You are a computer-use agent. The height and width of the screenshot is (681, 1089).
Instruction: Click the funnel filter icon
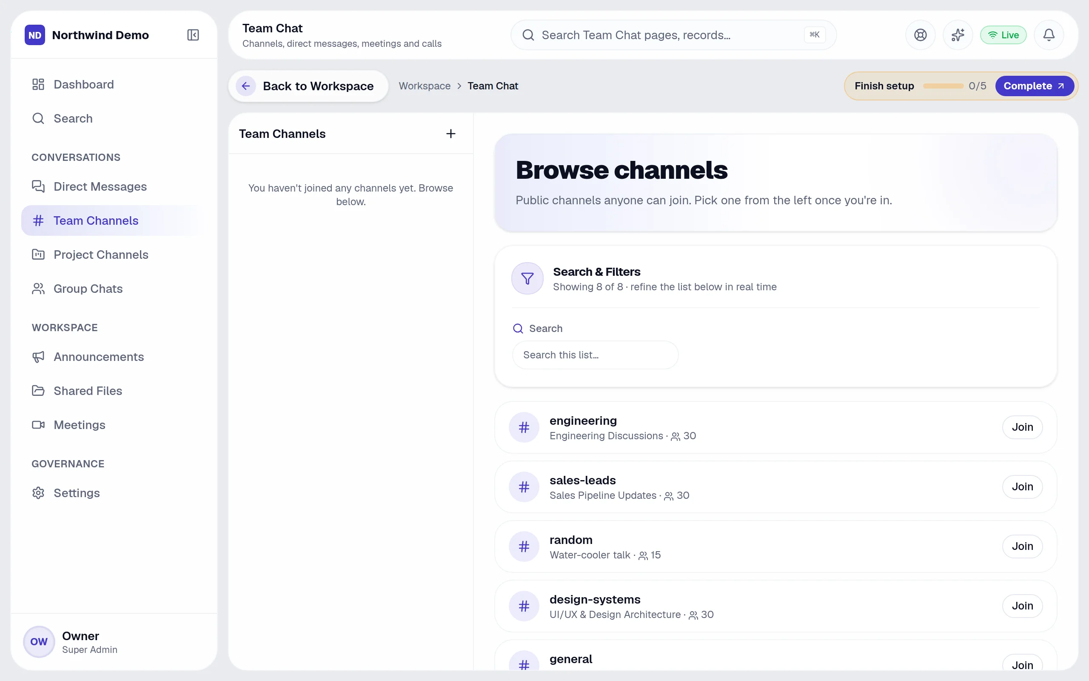pyautogui.click(x=527, y=278)
